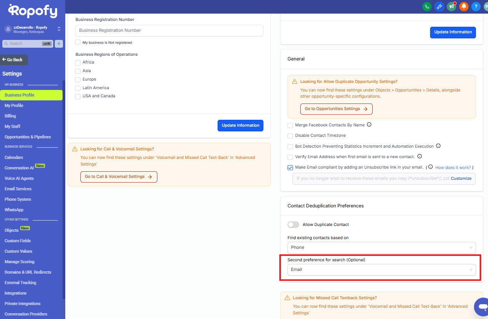Image resolution: width=488 pixels, height=319 pixels.
Task: Go to Phone System settings
Action: [18, 199]
